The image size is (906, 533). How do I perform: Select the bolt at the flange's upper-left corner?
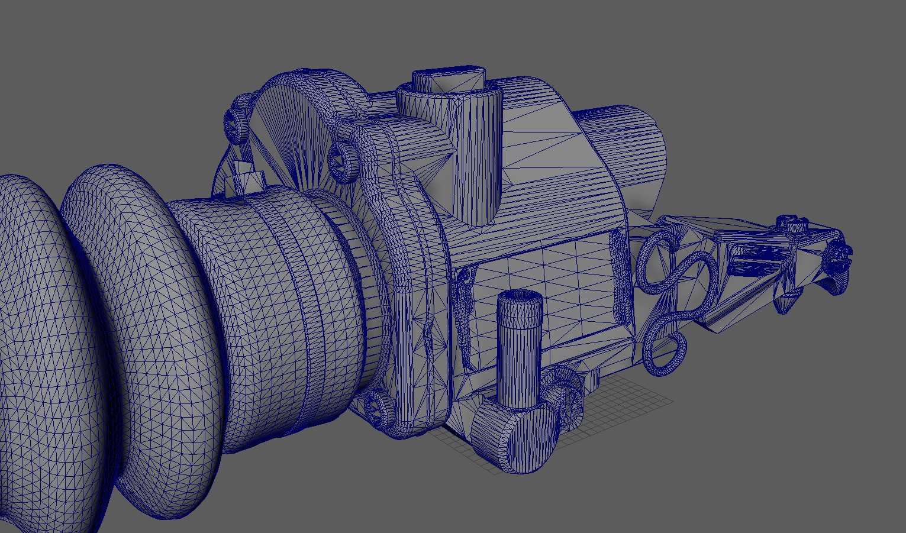[x=236, y=125]
